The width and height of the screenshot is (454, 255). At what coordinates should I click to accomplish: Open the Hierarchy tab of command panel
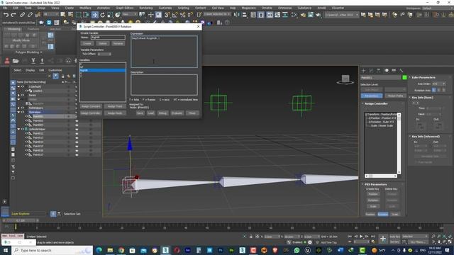379,70
